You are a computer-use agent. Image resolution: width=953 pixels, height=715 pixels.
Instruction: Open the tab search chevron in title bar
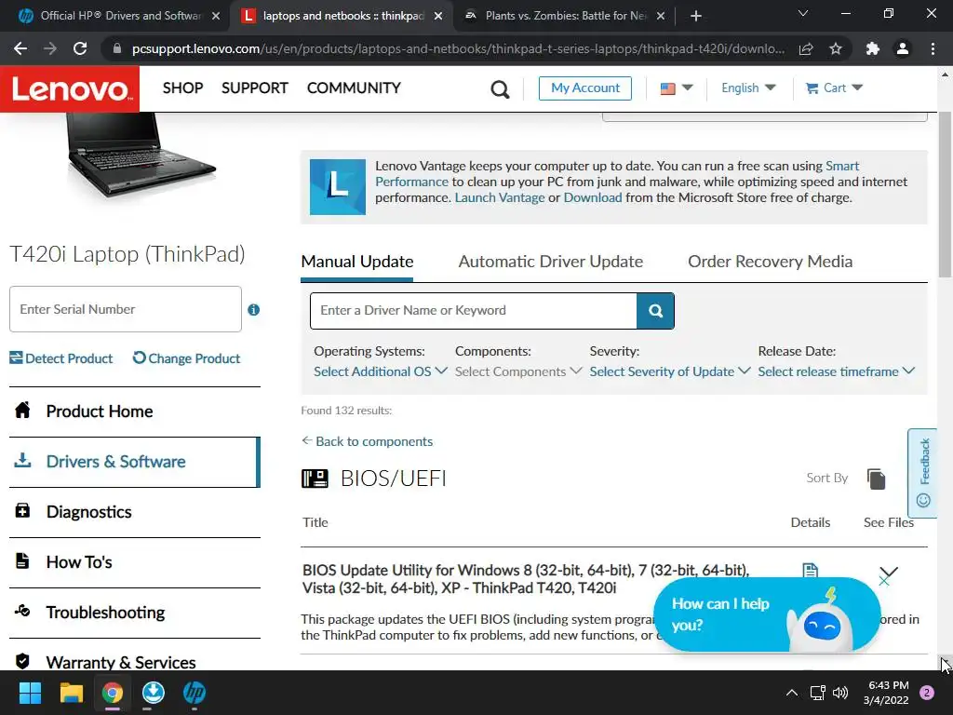pos(803,13)
